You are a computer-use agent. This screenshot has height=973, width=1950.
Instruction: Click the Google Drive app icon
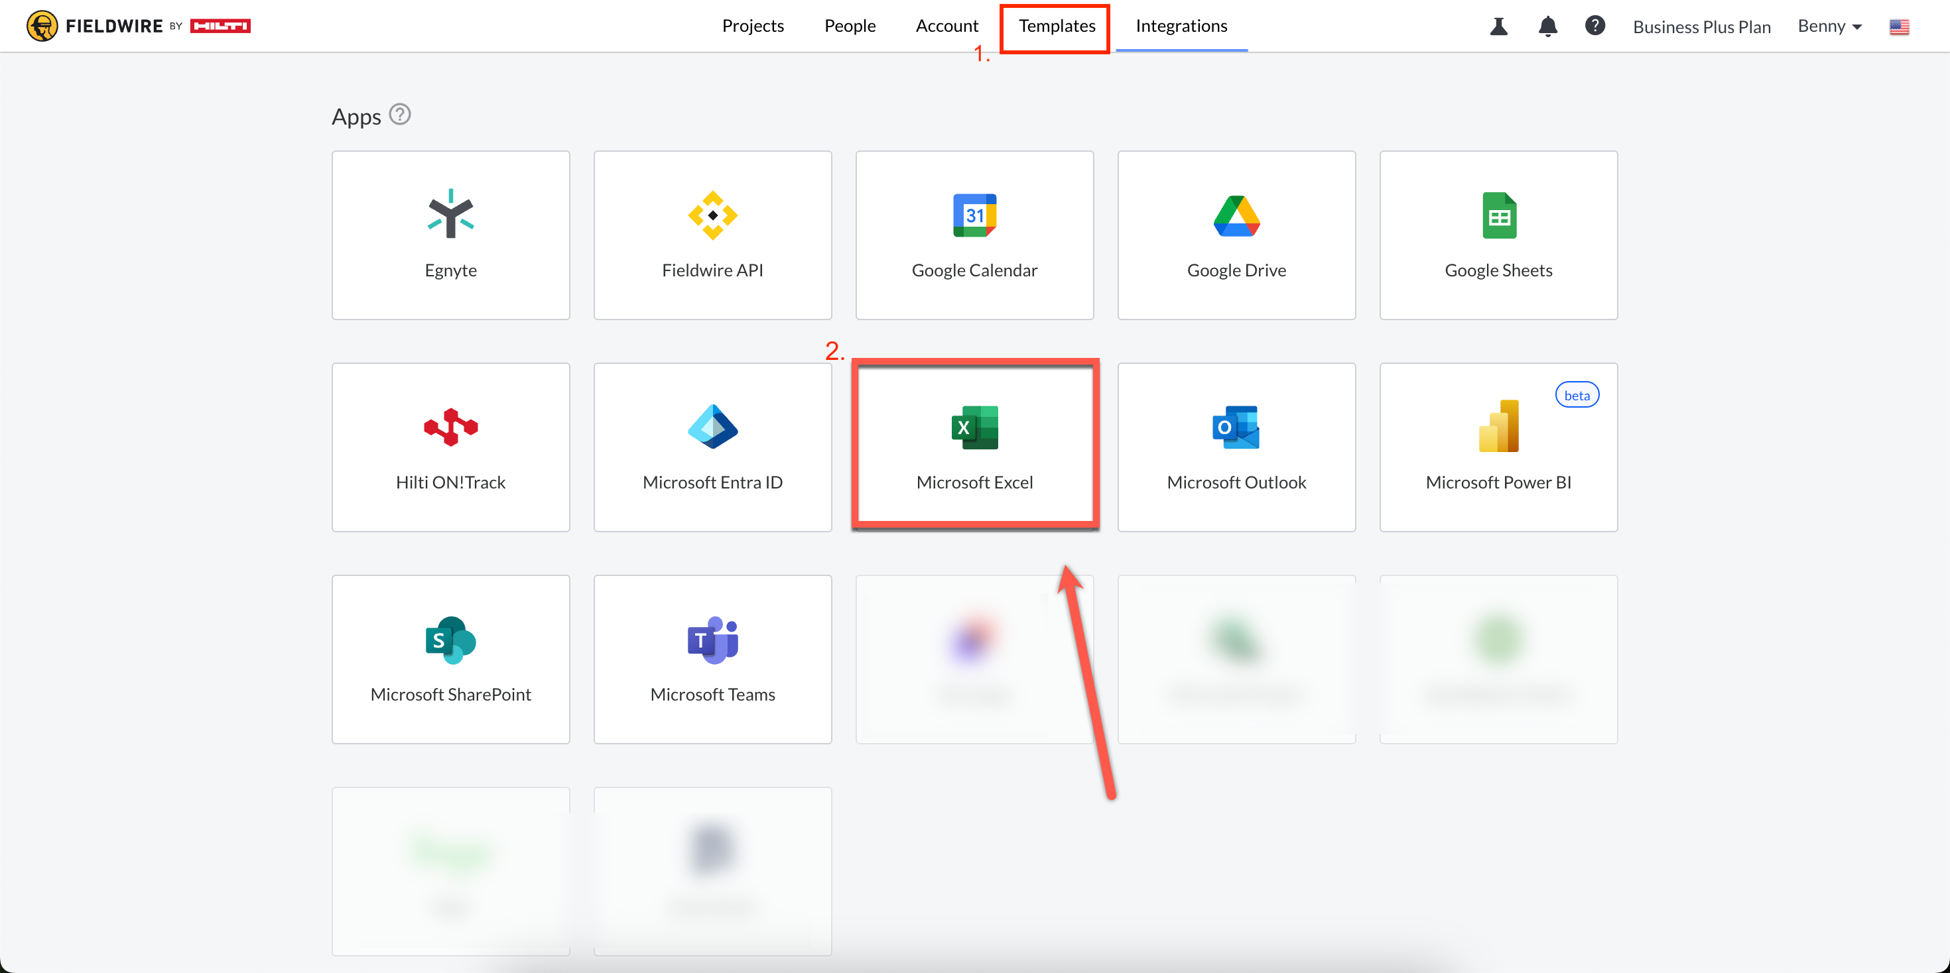coord(1236,215)
